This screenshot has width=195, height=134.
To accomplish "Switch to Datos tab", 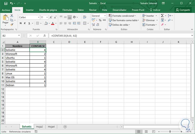I will [x=81, y=10].
